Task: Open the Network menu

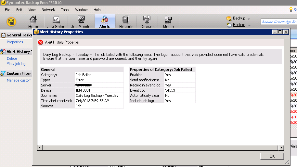Action: point(48,10)
